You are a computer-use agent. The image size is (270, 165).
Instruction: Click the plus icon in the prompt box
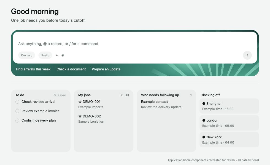click(57, 55)
